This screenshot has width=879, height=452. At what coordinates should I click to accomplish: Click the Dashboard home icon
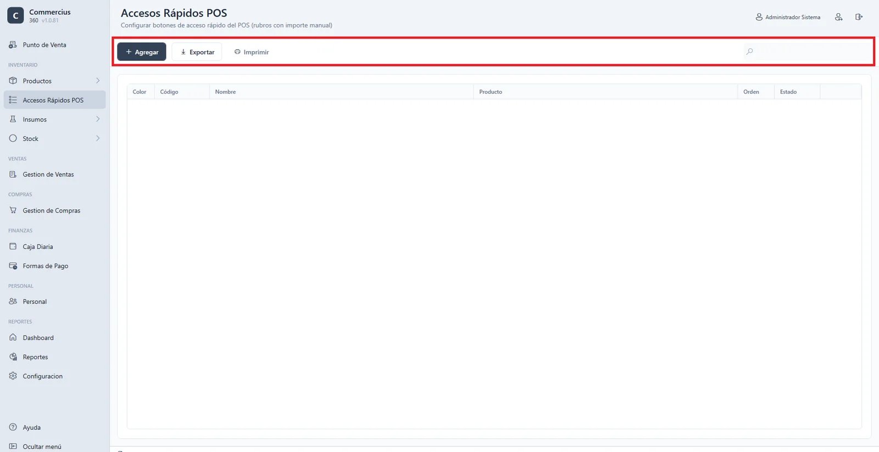[x=13, y=338]
